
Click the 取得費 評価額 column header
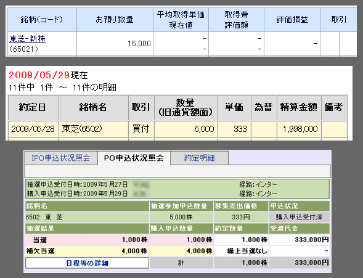[x=237, y=20]
